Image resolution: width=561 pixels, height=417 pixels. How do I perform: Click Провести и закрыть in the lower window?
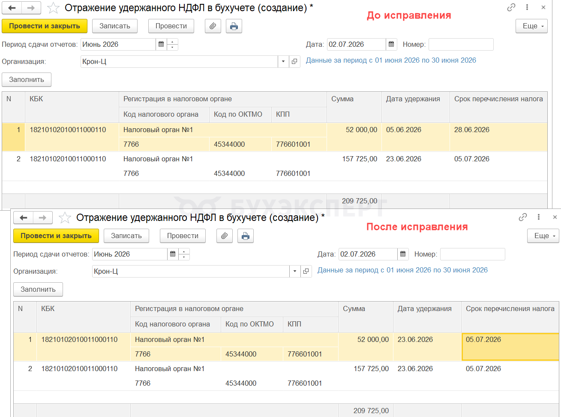click(56, 236)
